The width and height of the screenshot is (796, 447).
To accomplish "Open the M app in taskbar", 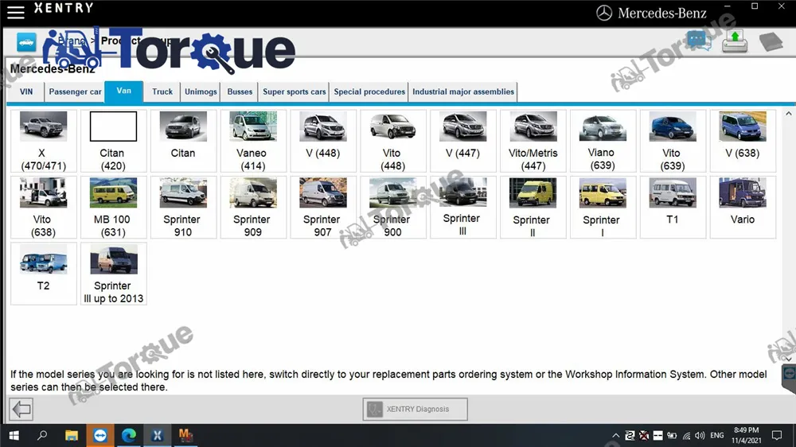I will 185,435.
